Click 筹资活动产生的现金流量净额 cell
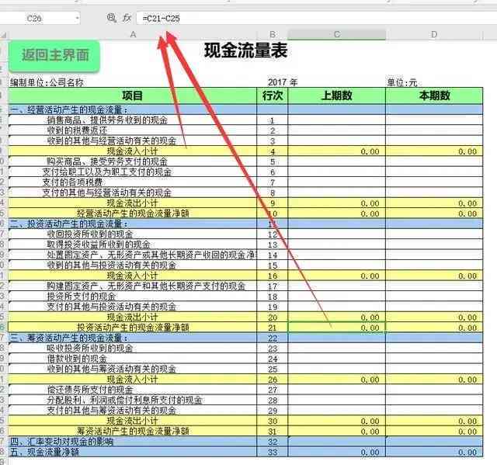Viewport: 497px width, 465px height. (x=133, y=431)
